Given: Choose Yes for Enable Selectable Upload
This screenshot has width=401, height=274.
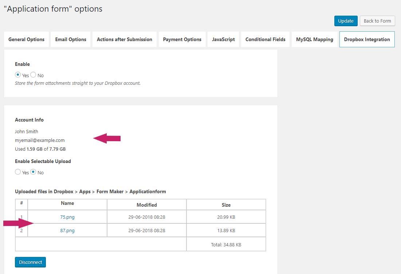Looking at the screenshot, I should [x=17, y=172].
